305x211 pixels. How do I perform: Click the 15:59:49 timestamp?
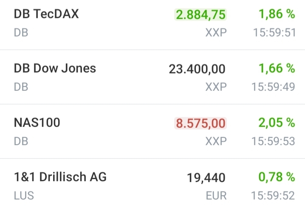coord(273,87)
